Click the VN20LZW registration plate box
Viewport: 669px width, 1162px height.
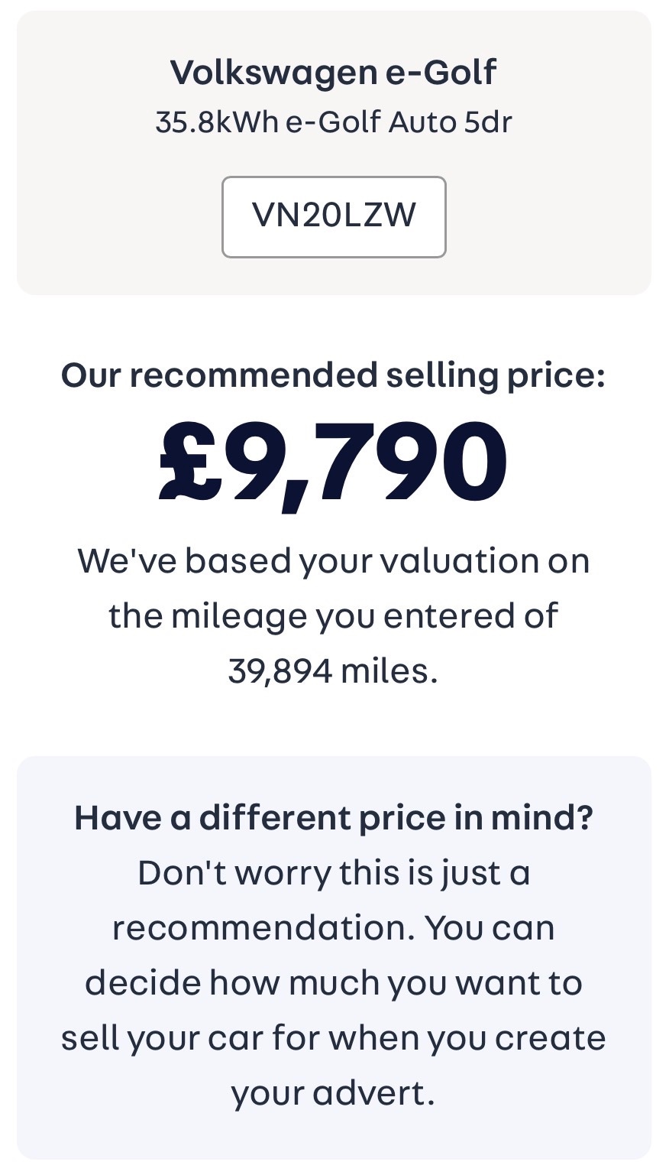[334, 217]
